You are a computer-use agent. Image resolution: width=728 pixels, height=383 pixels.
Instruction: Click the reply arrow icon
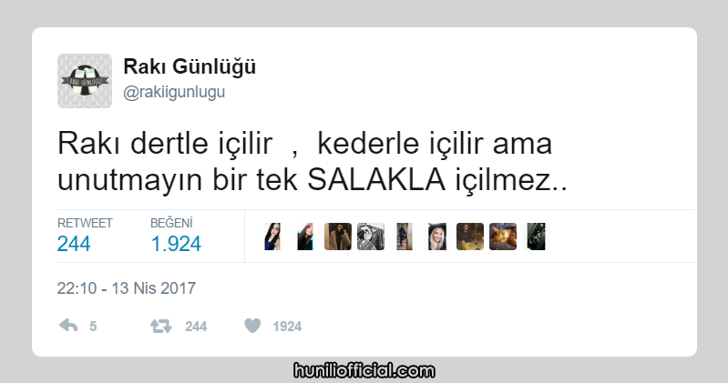(68, 326)
